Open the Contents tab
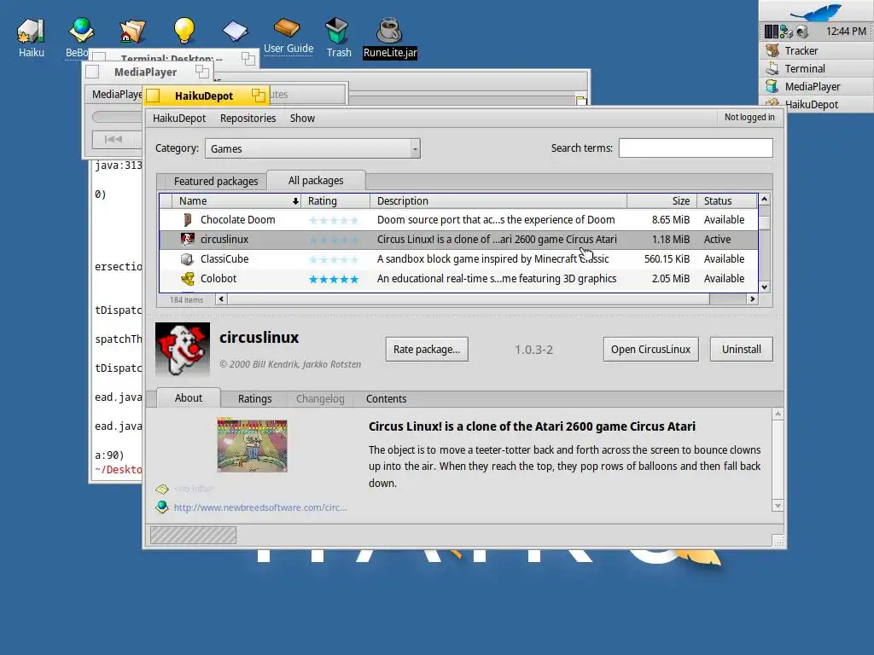Image resolution: width=874 pixels, height=655 pixels. 387,399
